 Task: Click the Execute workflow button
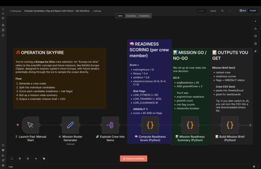click(133, 158)
